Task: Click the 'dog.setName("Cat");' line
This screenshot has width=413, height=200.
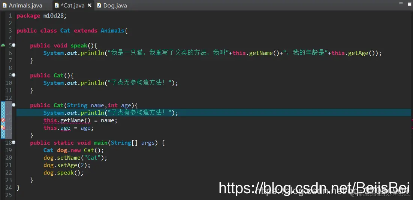Action: [x=75, y=158]
